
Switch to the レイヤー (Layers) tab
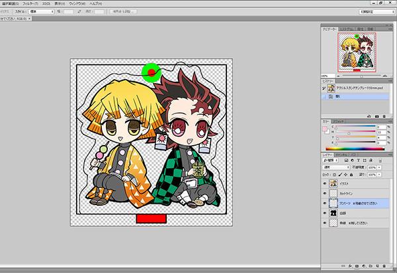(328, 155)
